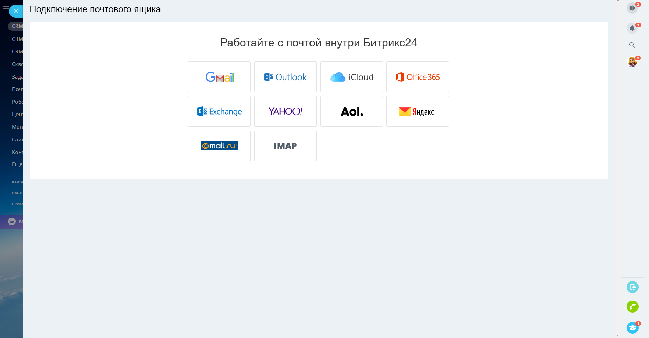Select the Aol. mail service
The height and width of the screenshot is (338, 649).
[351, 111]
